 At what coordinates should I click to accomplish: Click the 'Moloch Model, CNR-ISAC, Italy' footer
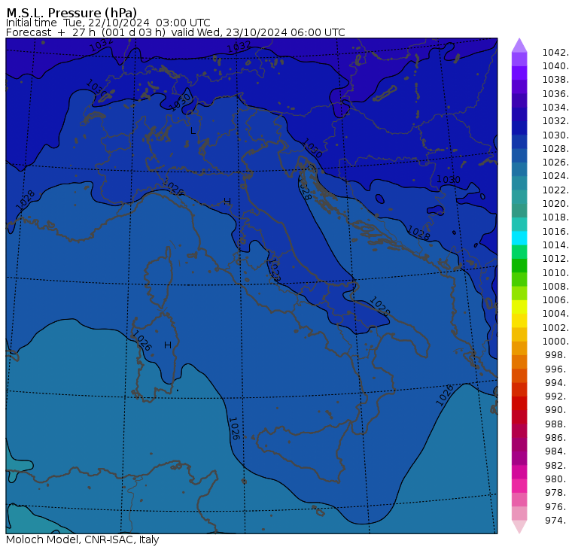point(83,539)
